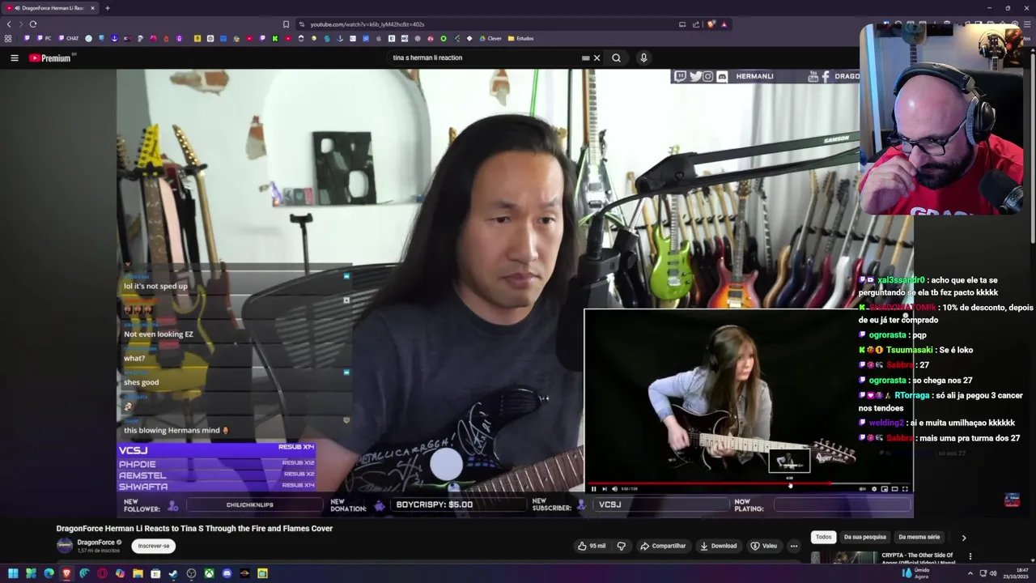This screenshot has width=1036, height=583.
Task: Subscribe with Inscrever-se button
Action: [x=154, y=546]
